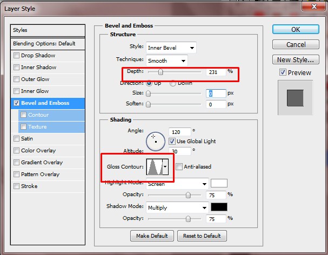Viewport: 328px width, 255px height.
Task: Select the Bevel and Emboss list label
Action: click(x=45, y=103)
